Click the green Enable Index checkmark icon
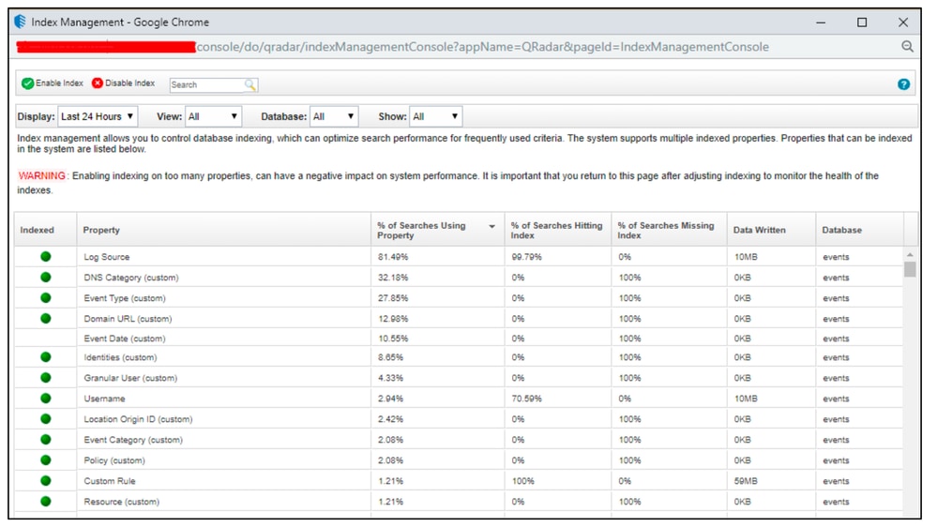 click(28, 83)
